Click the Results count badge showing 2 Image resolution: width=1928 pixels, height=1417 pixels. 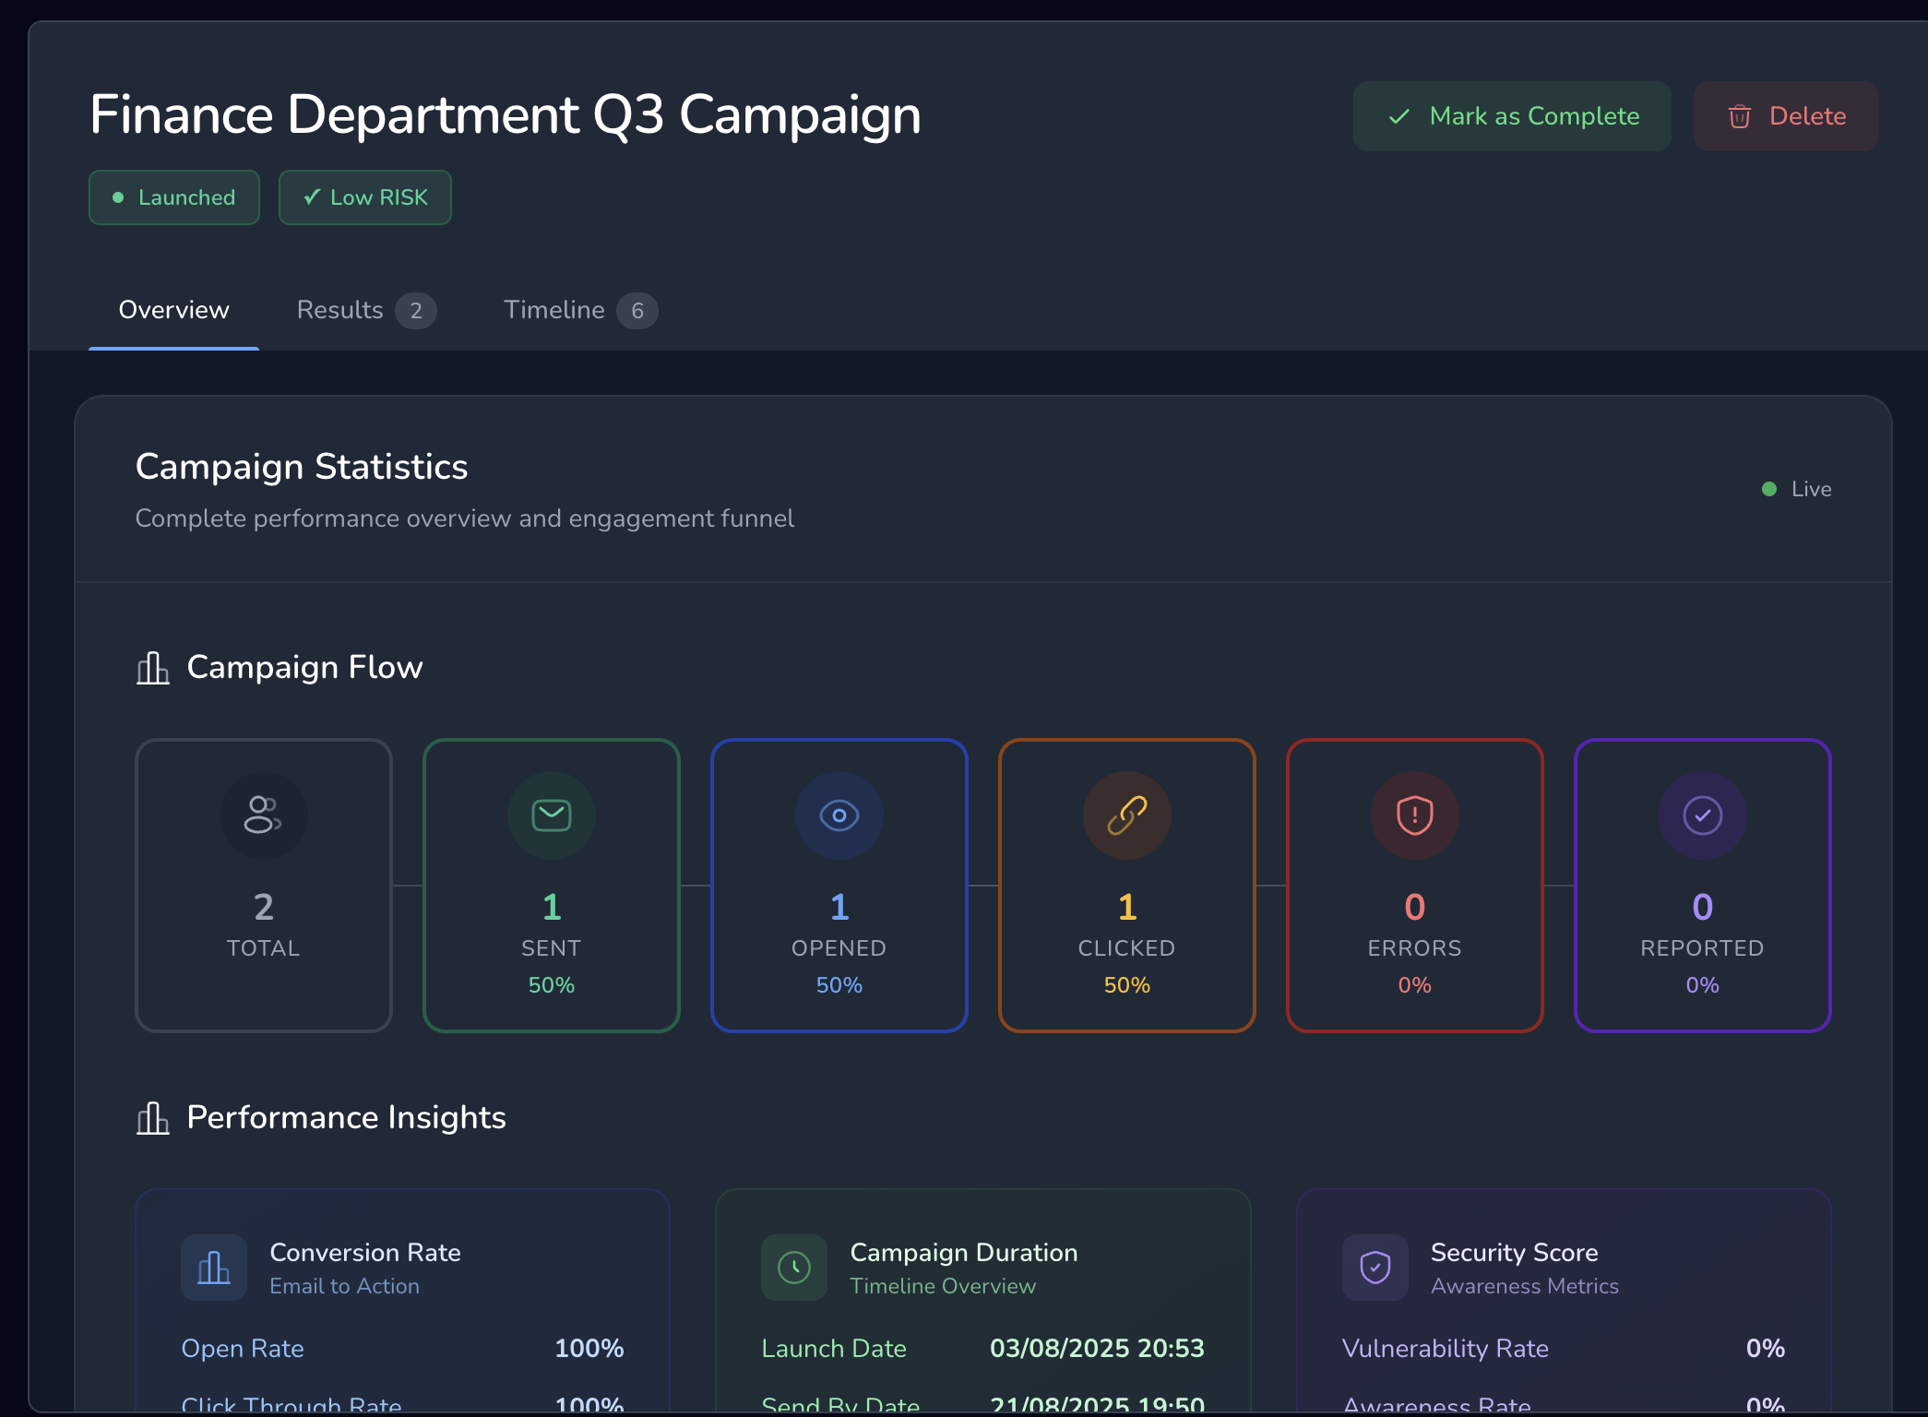tap(416, 311)
